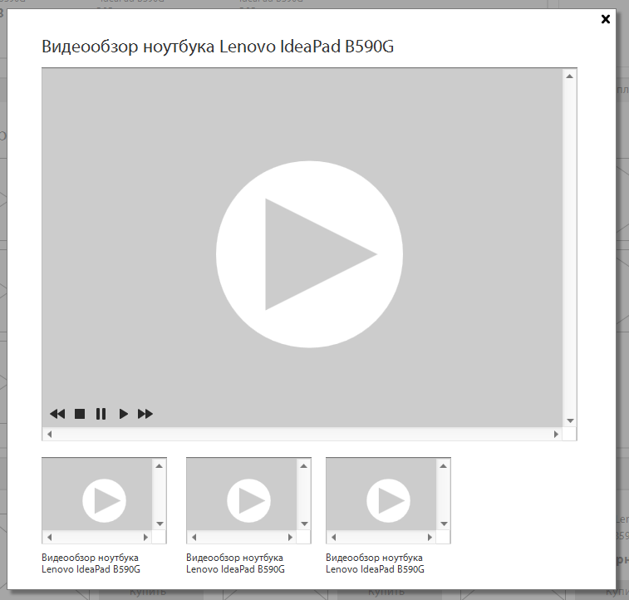
Task: Click up arrow on third thumbnail scrollbar
Action: coord(443,466)
